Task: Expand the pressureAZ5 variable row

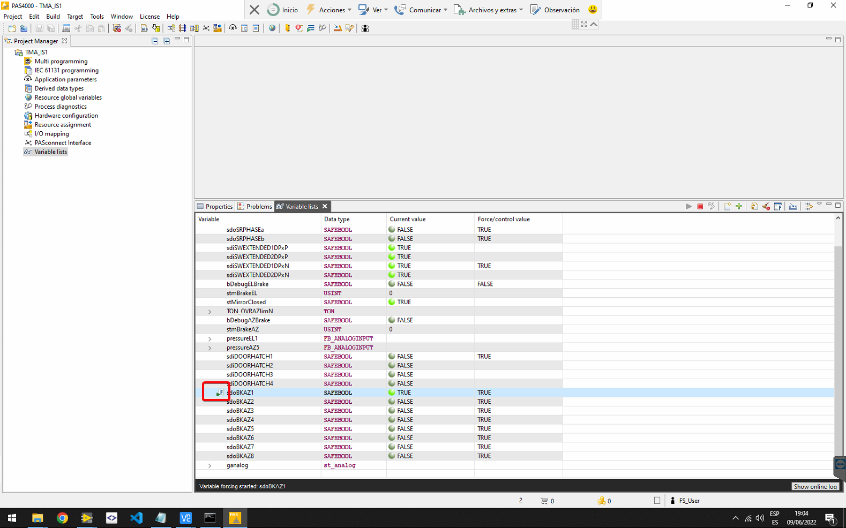Action: (209, 348)
